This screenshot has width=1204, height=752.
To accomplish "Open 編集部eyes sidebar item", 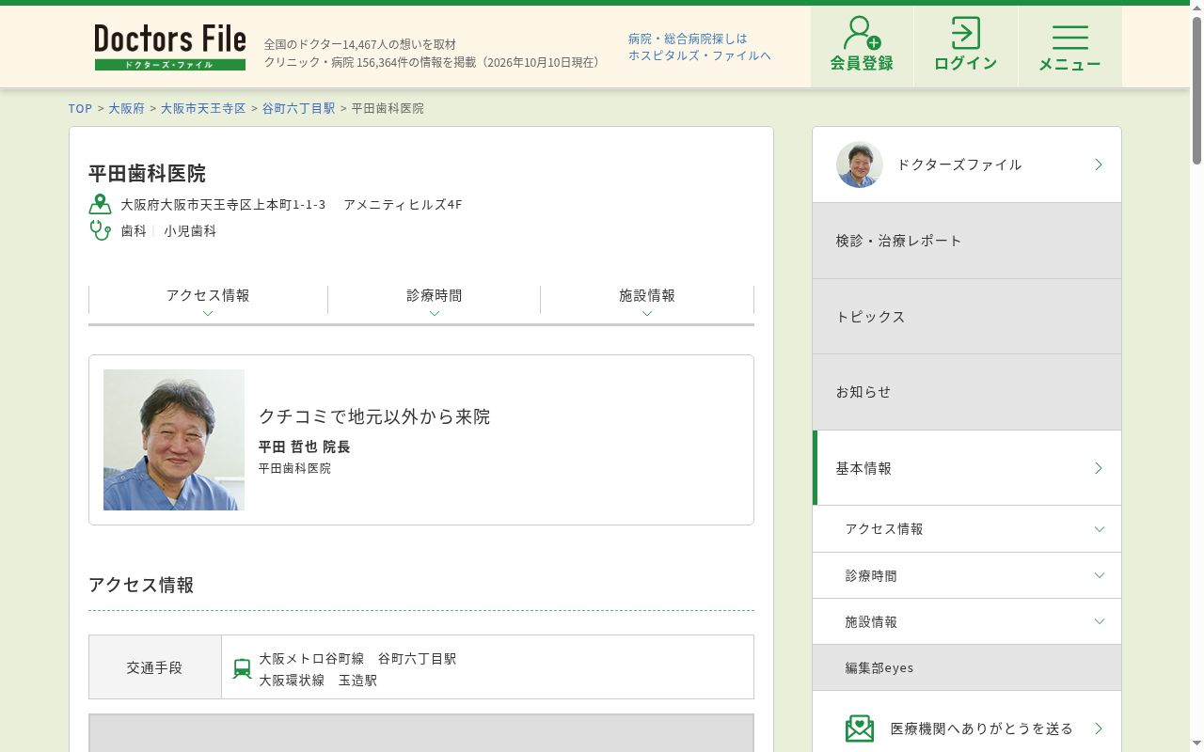I will (967, 668).
